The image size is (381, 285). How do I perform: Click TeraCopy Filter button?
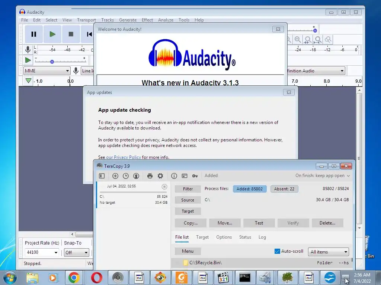(188, 189)
